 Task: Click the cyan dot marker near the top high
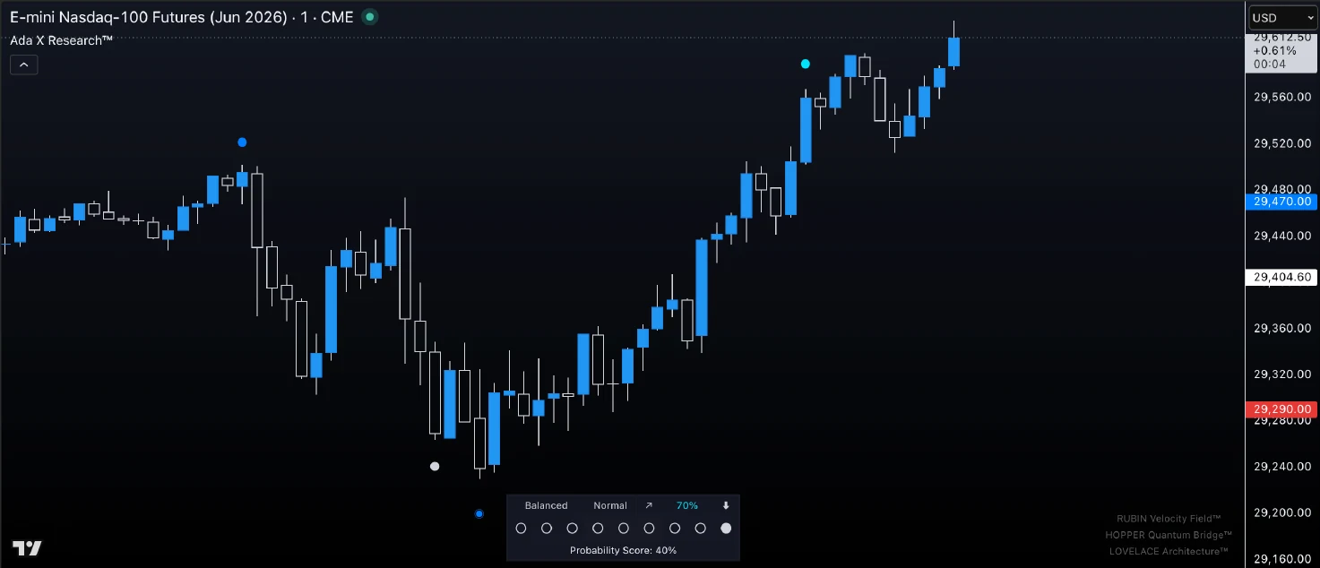tap(806, 64)
